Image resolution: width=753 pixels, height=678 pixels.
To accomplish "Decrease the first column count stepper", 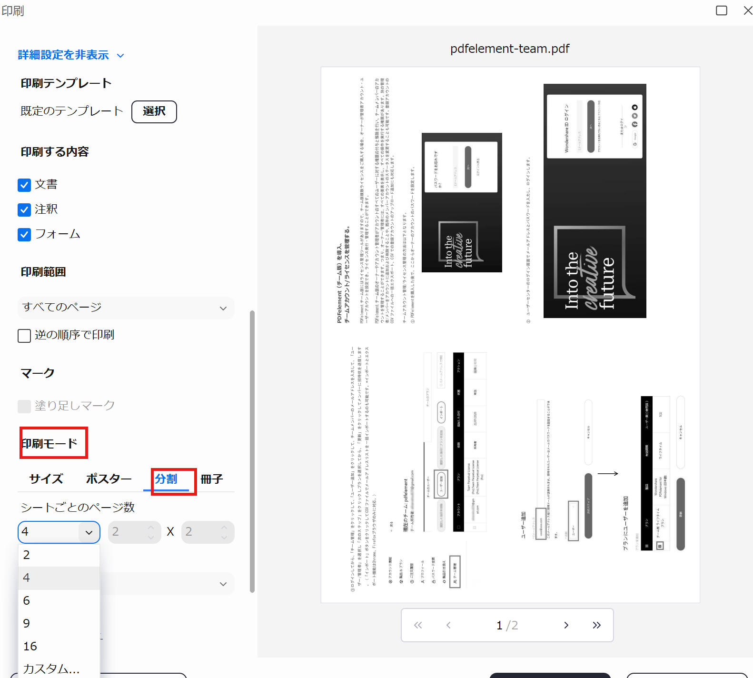I will [x=151, y=538].
